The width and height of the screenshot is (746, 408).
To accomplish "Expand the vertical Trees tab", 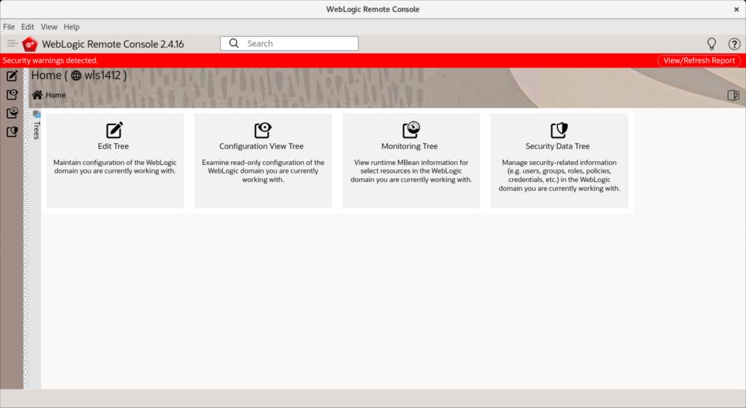I will [36, 125].
